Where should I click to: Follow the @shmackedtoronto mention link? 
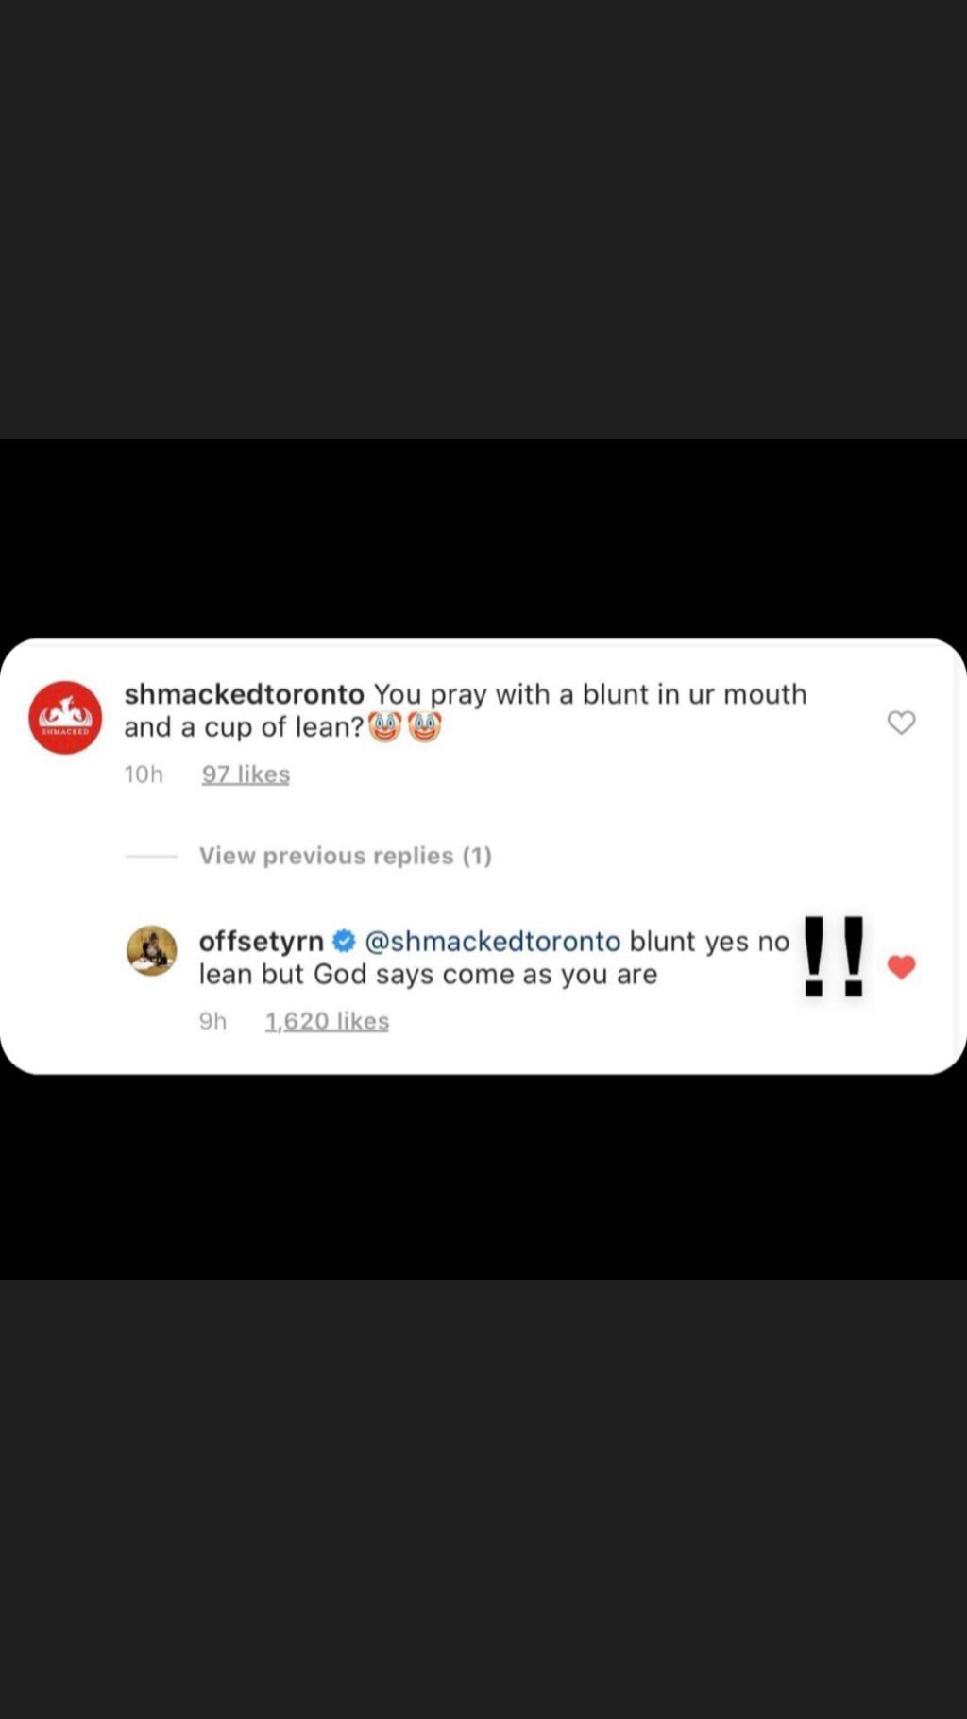(492, 941)
